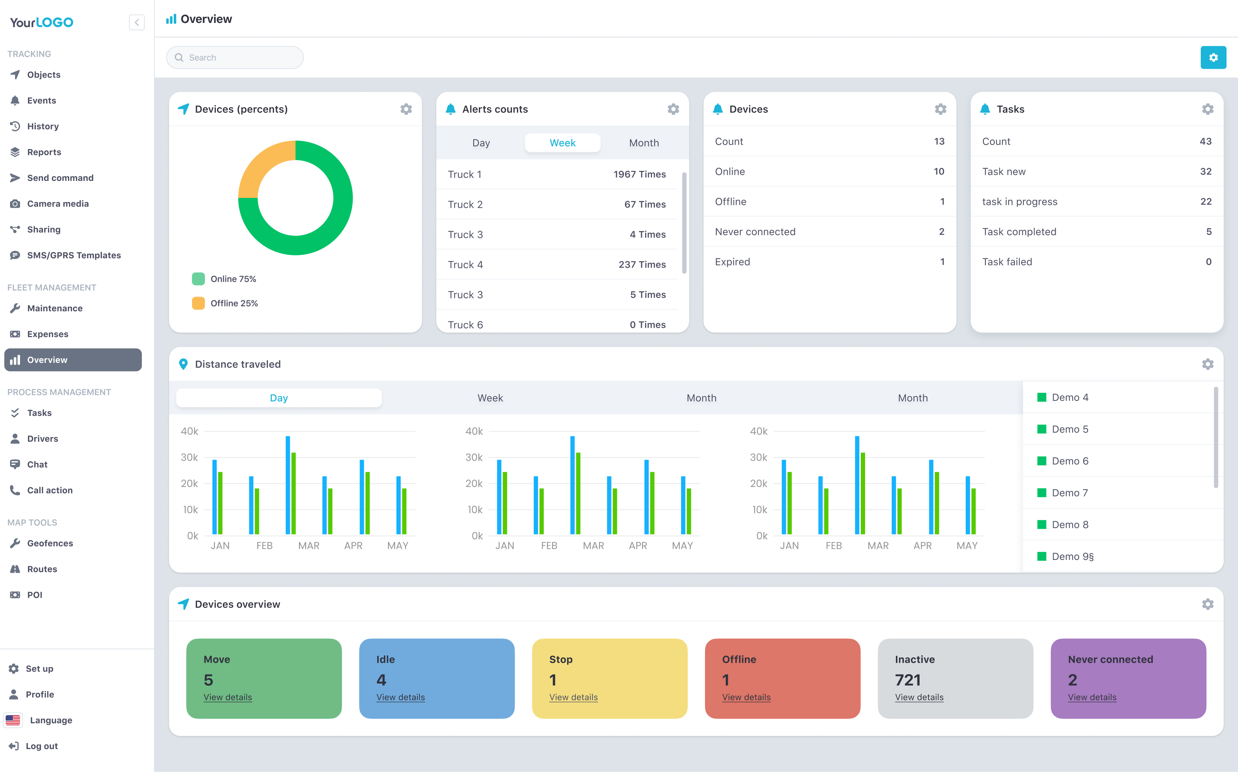Open Camera media in sidebar
1238x772 pixels.
point(58,204)
